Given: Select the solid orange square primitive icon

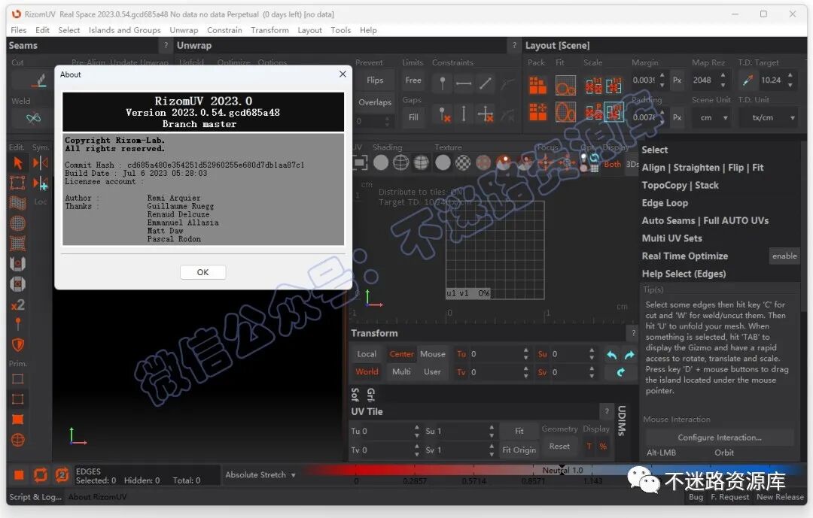Looking at the screenshot, I should [x=17, y=420].
